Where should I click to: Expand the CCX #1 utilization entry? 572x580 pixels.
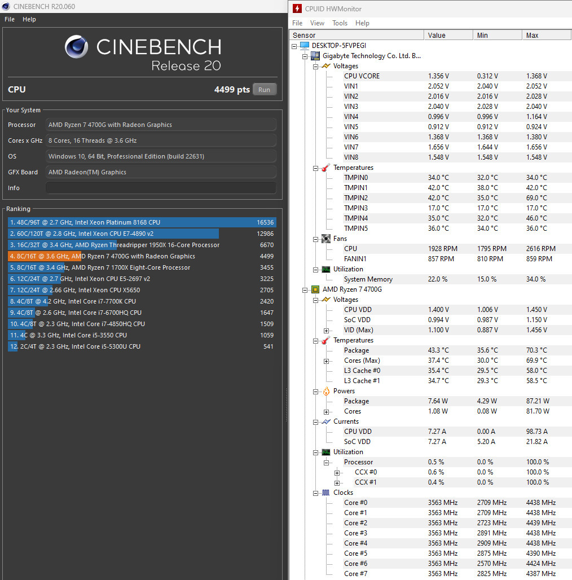pyautogui.click(x=337, y=483)
